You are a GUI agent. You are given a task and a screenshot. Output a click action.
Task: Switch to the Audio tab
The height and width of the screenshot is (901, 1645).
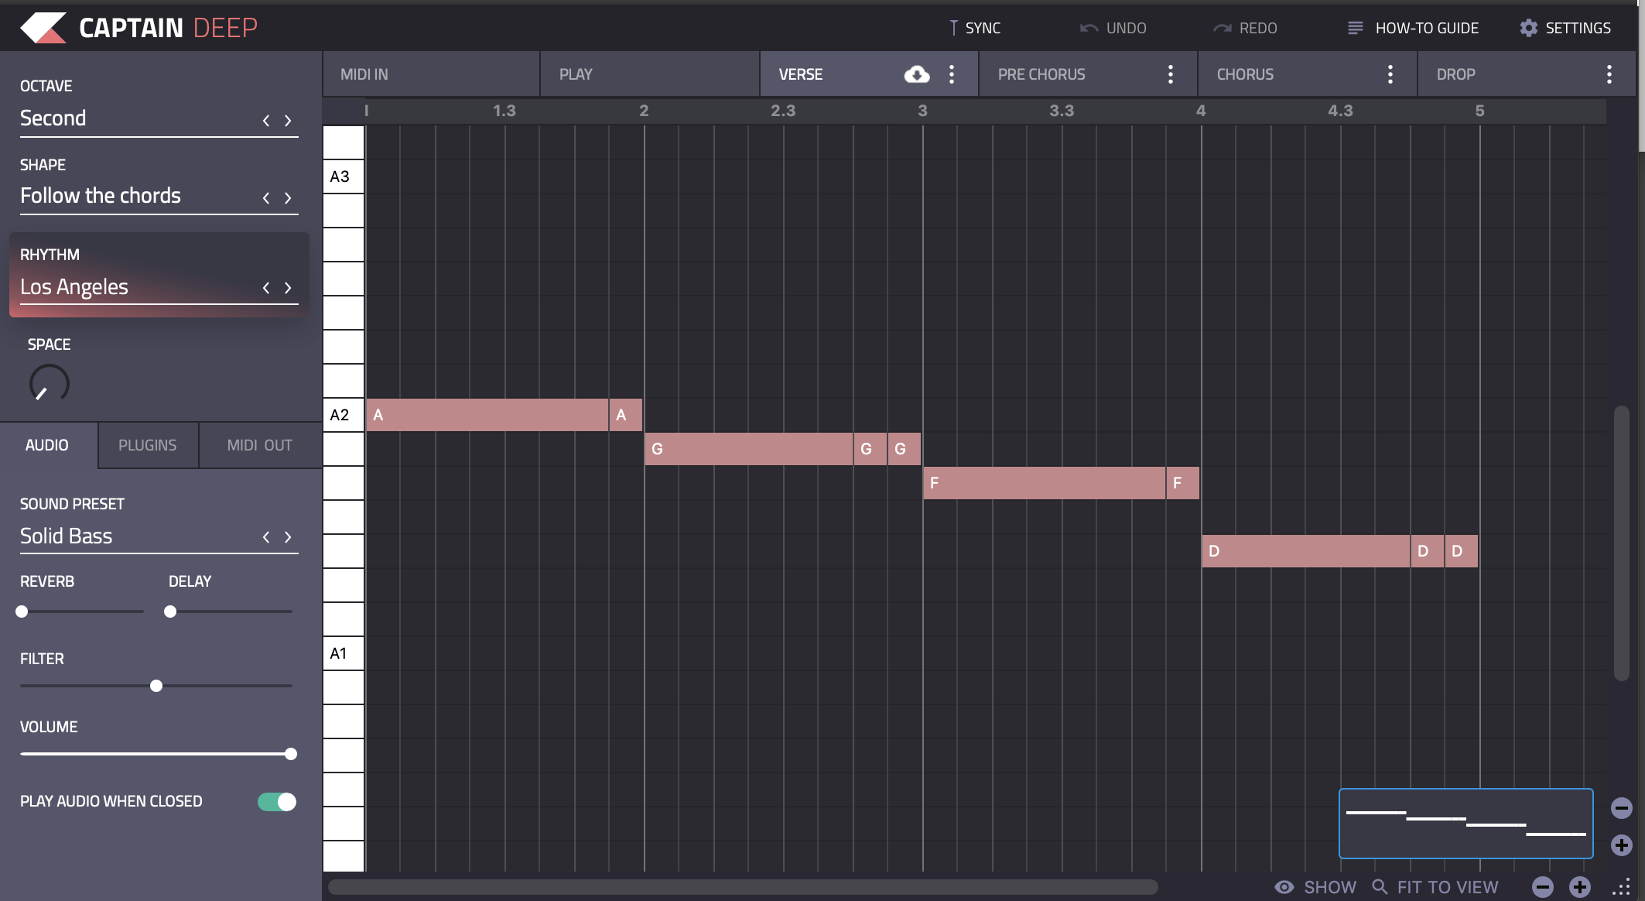tap(48, 445)
